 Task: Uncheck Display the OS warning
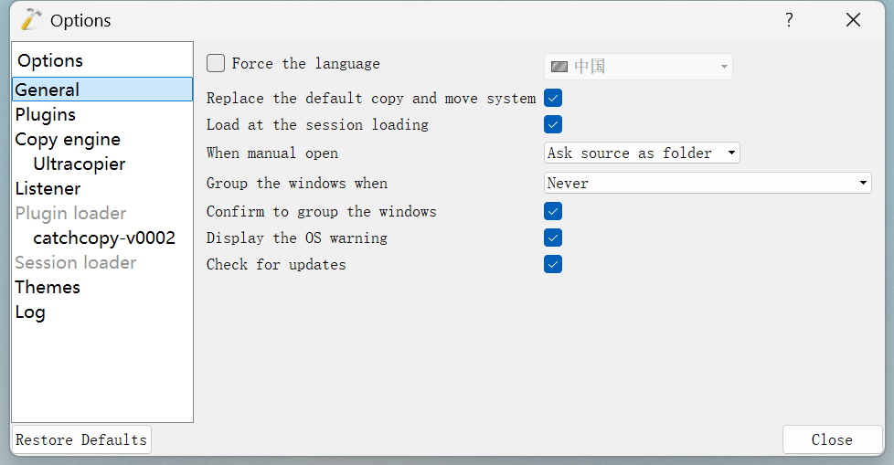click(x=553, y=238)
